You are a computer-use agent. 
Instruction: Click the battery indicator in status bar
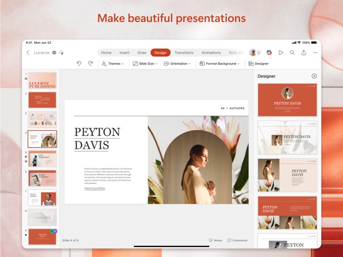click(314, 43)
